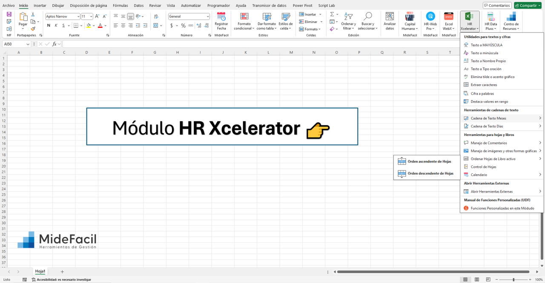The width and height of the screenshot is (545, 283).
Task: Toggle italic K formatting
Action: pos(56,26)
